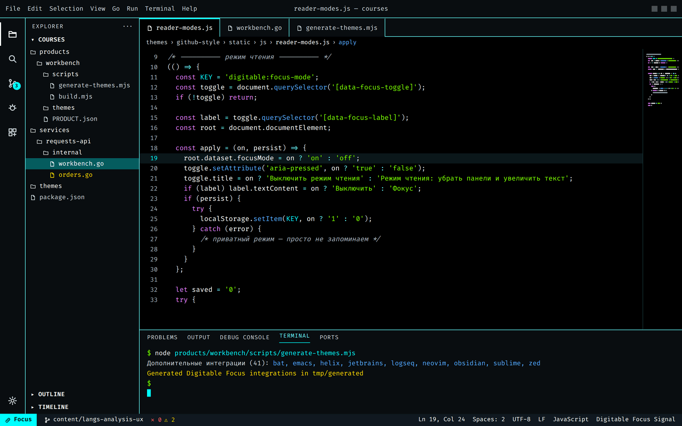
Task: Click the UTF-8 encoding indicator
Action: (x=521, y=420)
